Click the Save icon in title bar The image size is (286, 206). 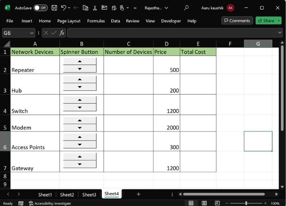coord(54,8)
